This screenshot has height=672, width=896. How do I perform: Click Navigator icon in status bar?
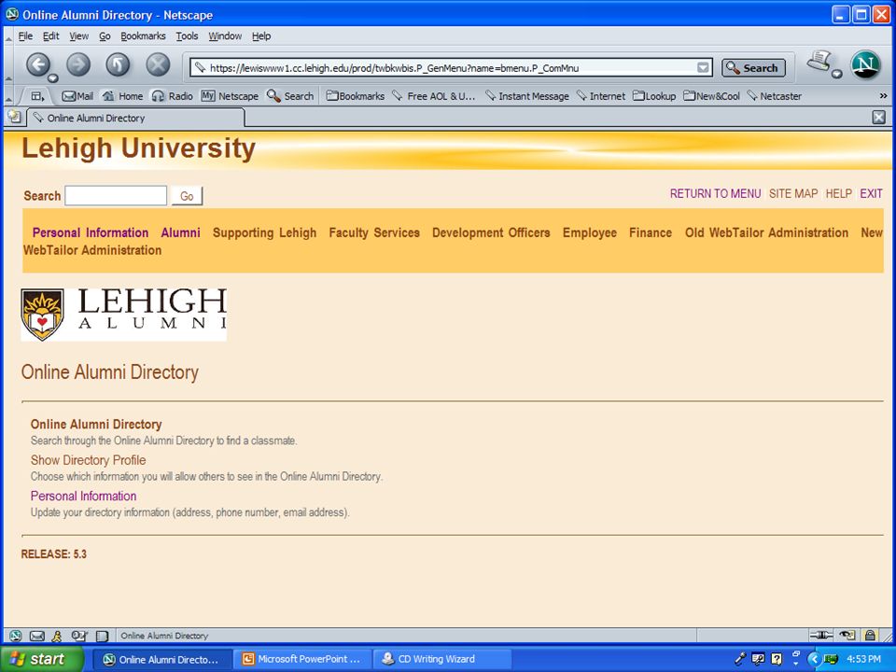pyautogui.click(x=16, y=636)
